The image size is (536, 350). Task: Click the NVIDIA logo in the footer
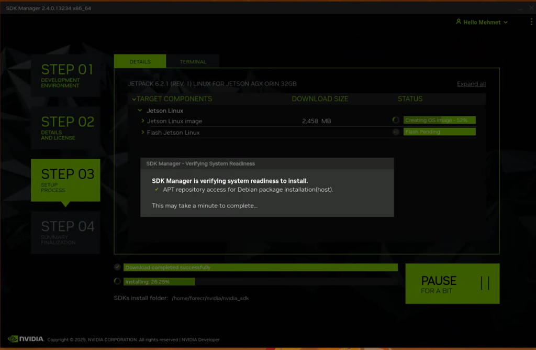(x=26, y=338)
